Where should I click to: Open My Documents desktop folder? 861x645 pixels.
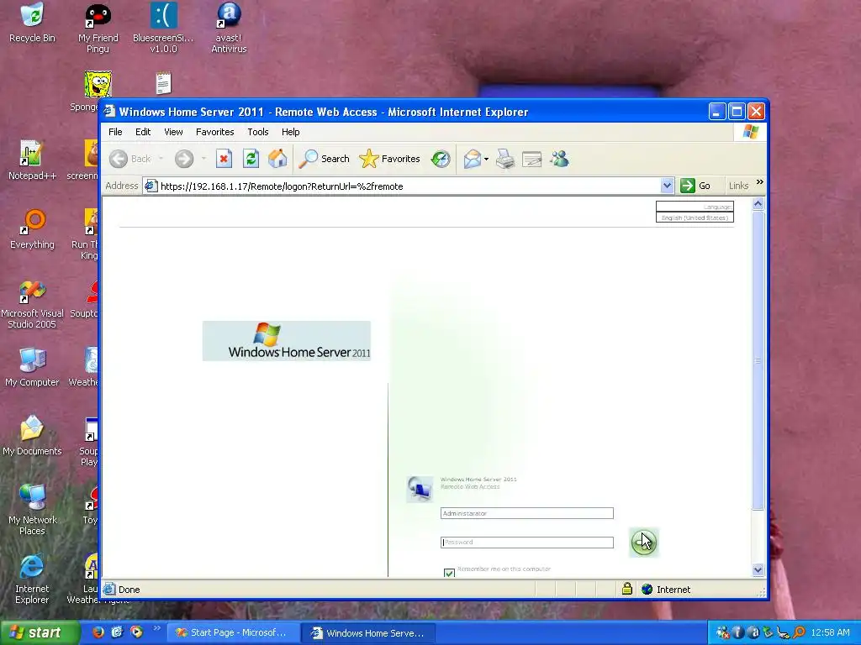click(33, 436)
